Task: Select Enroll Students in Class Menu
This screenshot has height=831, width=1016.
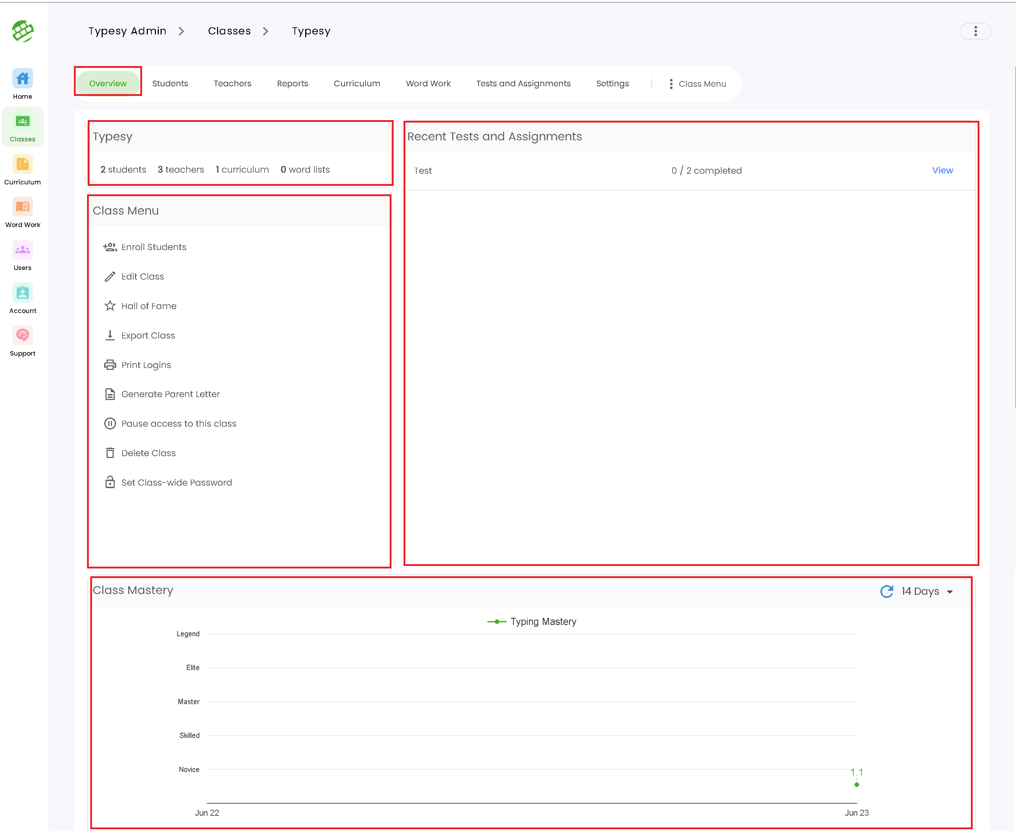Action: [x=145, y=247]
